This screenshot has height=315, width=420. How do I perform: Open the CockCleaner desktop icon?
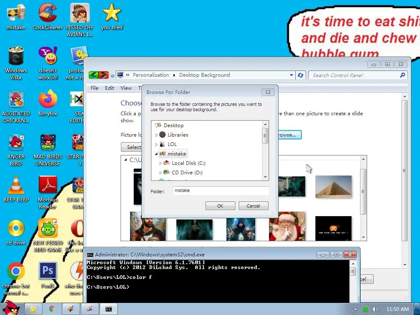pyautogui.click(x=48, y=16)
